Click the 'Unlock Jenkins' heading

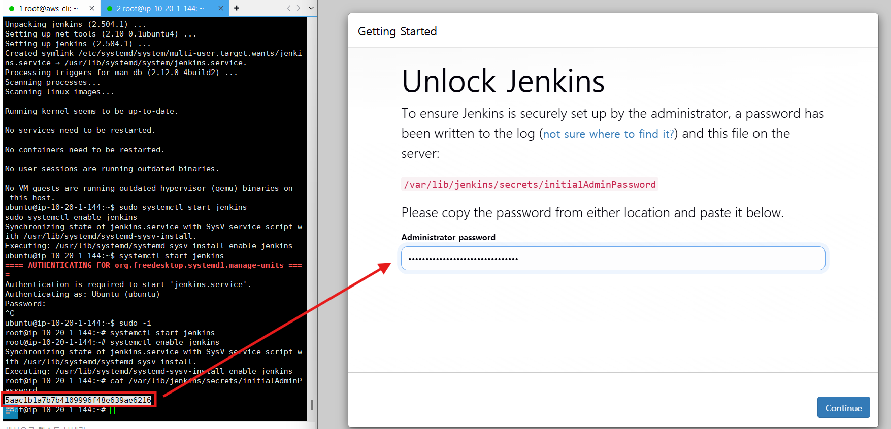[x=503, y=82]
